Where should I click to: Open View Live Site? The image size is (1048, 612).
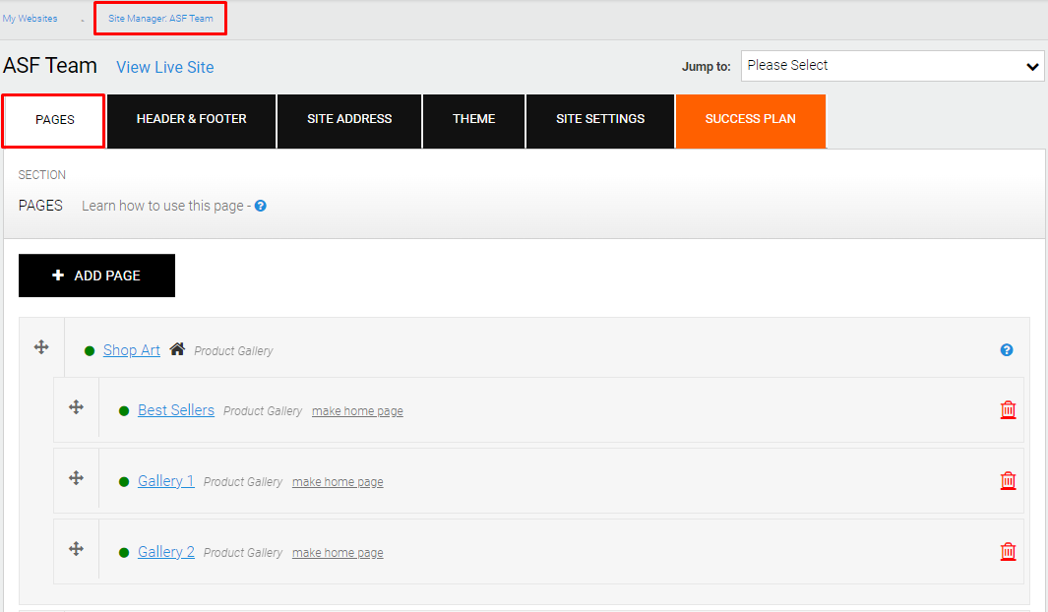pyautogui.click(x=164, y=67)
